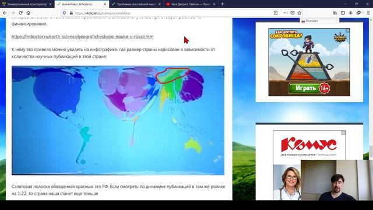Image resolution: width=373 pixels, height=210 pixels.
Task: Close the Универсальный конструктор tab
Action: (x=50, y=4)
